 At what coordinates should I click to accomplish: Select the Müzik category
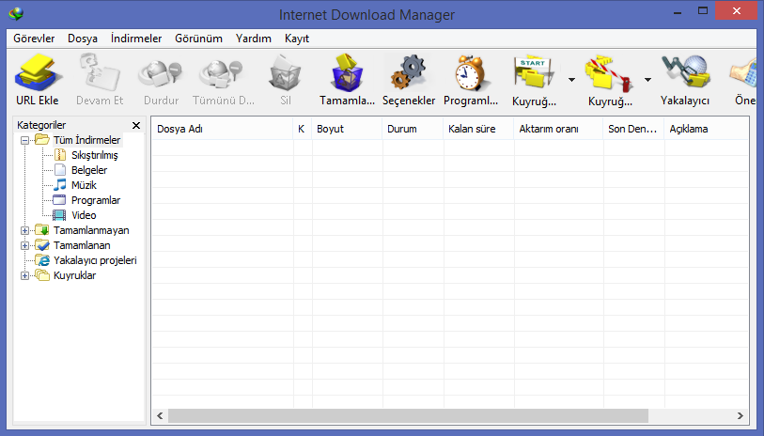84,185
